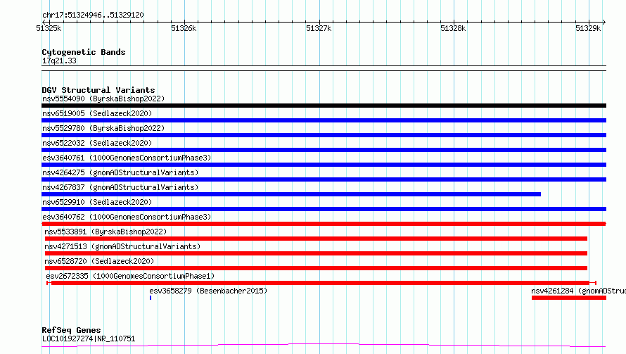Open the Cytogenetic Bands track heading
Image resolution: width=626 pixels, height=354 pixels.
(x=84, y=52)
